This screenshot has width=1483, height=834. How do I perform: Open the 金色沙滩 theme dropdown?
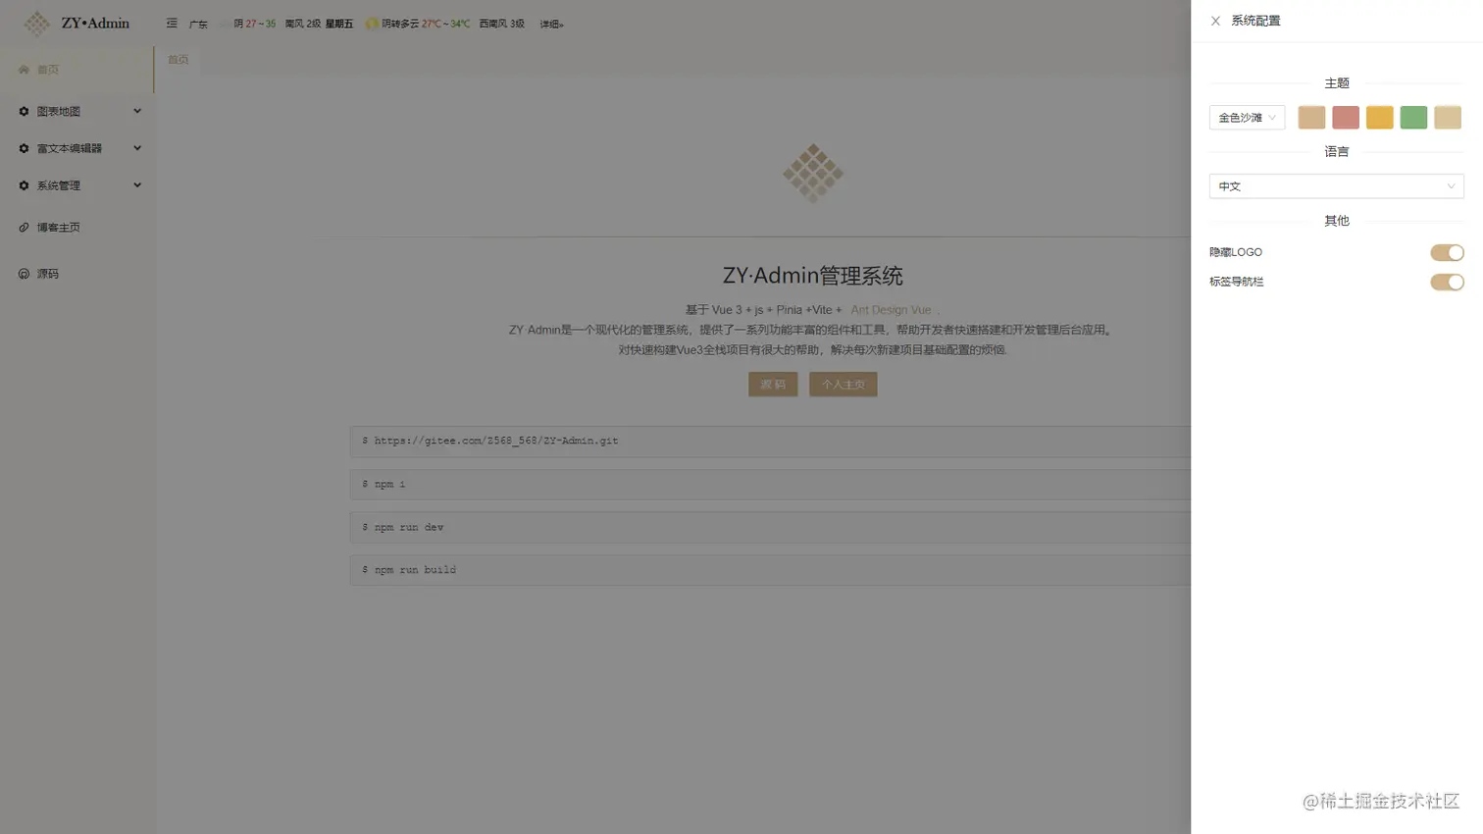point(1246,117)
